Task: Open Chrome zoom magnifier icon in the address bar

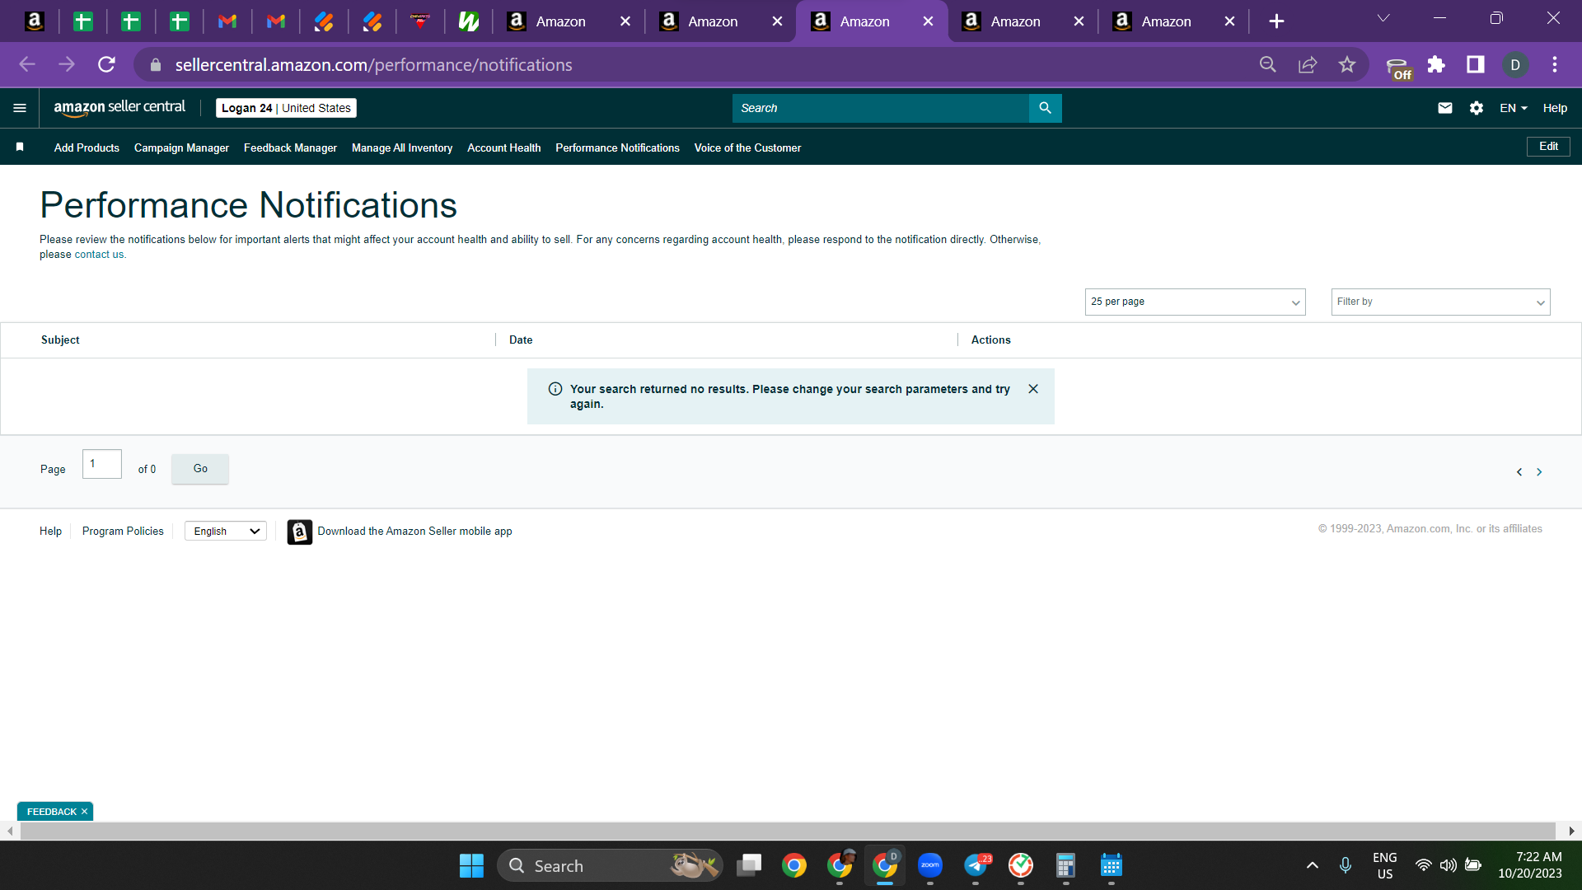Action: point(1268,64)
